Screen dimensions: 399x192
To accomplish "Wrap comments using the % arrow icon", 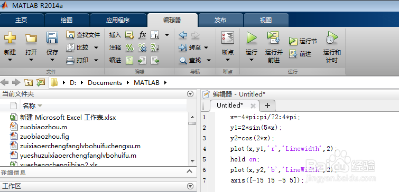I will 155,47.
